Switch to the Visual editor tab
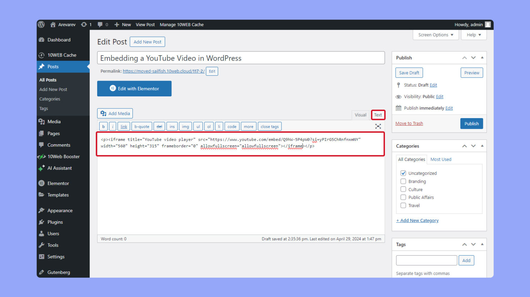This screenshot has height=297, width=530. [x=360, y=115]
